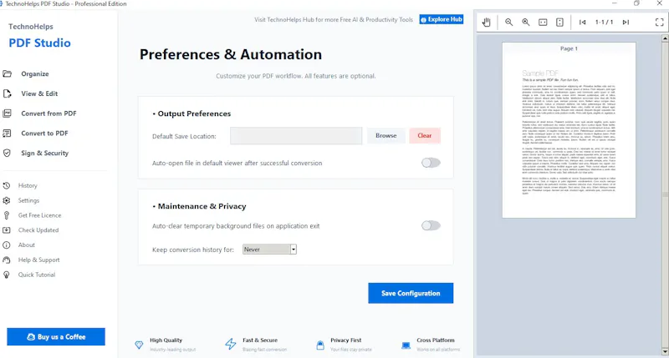Screen dimensions: 669x358
Task: Jump to last page in preview
Action: pos(626,23)
